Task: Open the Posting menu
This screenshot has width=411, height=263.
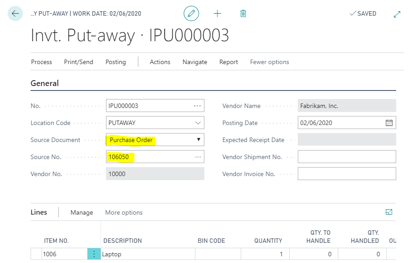Action: point(115,62)
